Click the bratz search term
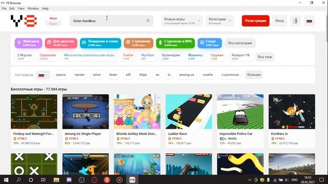The height and width of the screenshot is (184, 328). 113,75
